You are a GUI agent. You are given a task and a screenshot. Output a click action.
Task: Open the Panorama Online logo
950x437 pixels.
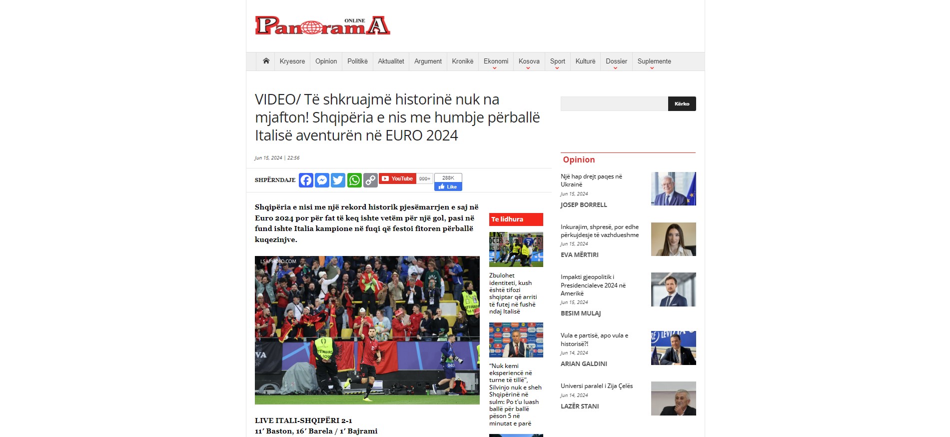coord(322,25)
